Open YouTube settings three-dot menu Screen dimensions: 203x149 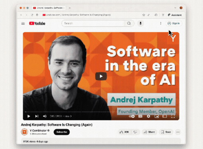pyautogui.click(x=161, y=24)
